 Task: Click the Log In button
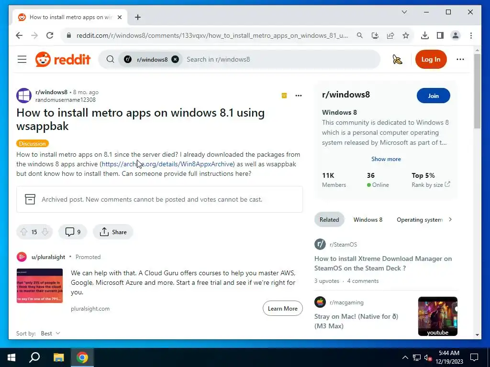[431, 59]
